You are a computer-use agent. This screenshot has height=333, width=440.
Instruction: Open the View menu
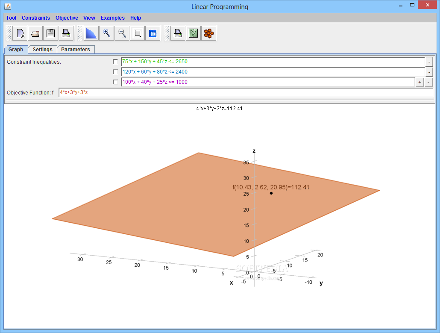click(x=89, y=18)
